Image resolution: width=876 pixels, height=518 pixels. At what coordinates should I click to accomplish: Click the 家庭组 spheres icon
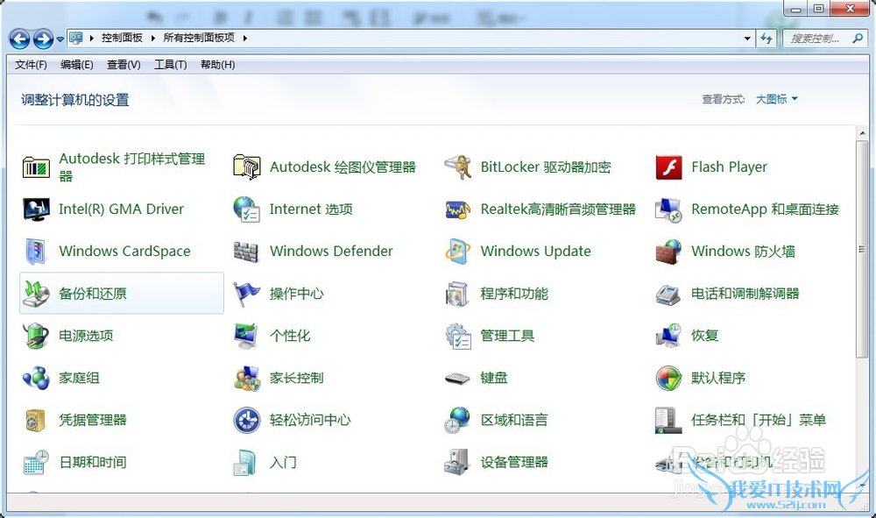click(36, 378)
